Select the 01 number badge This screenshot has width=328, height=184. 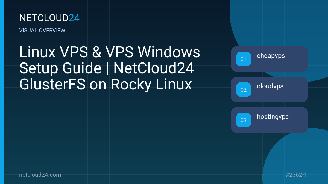coord(244,59)
